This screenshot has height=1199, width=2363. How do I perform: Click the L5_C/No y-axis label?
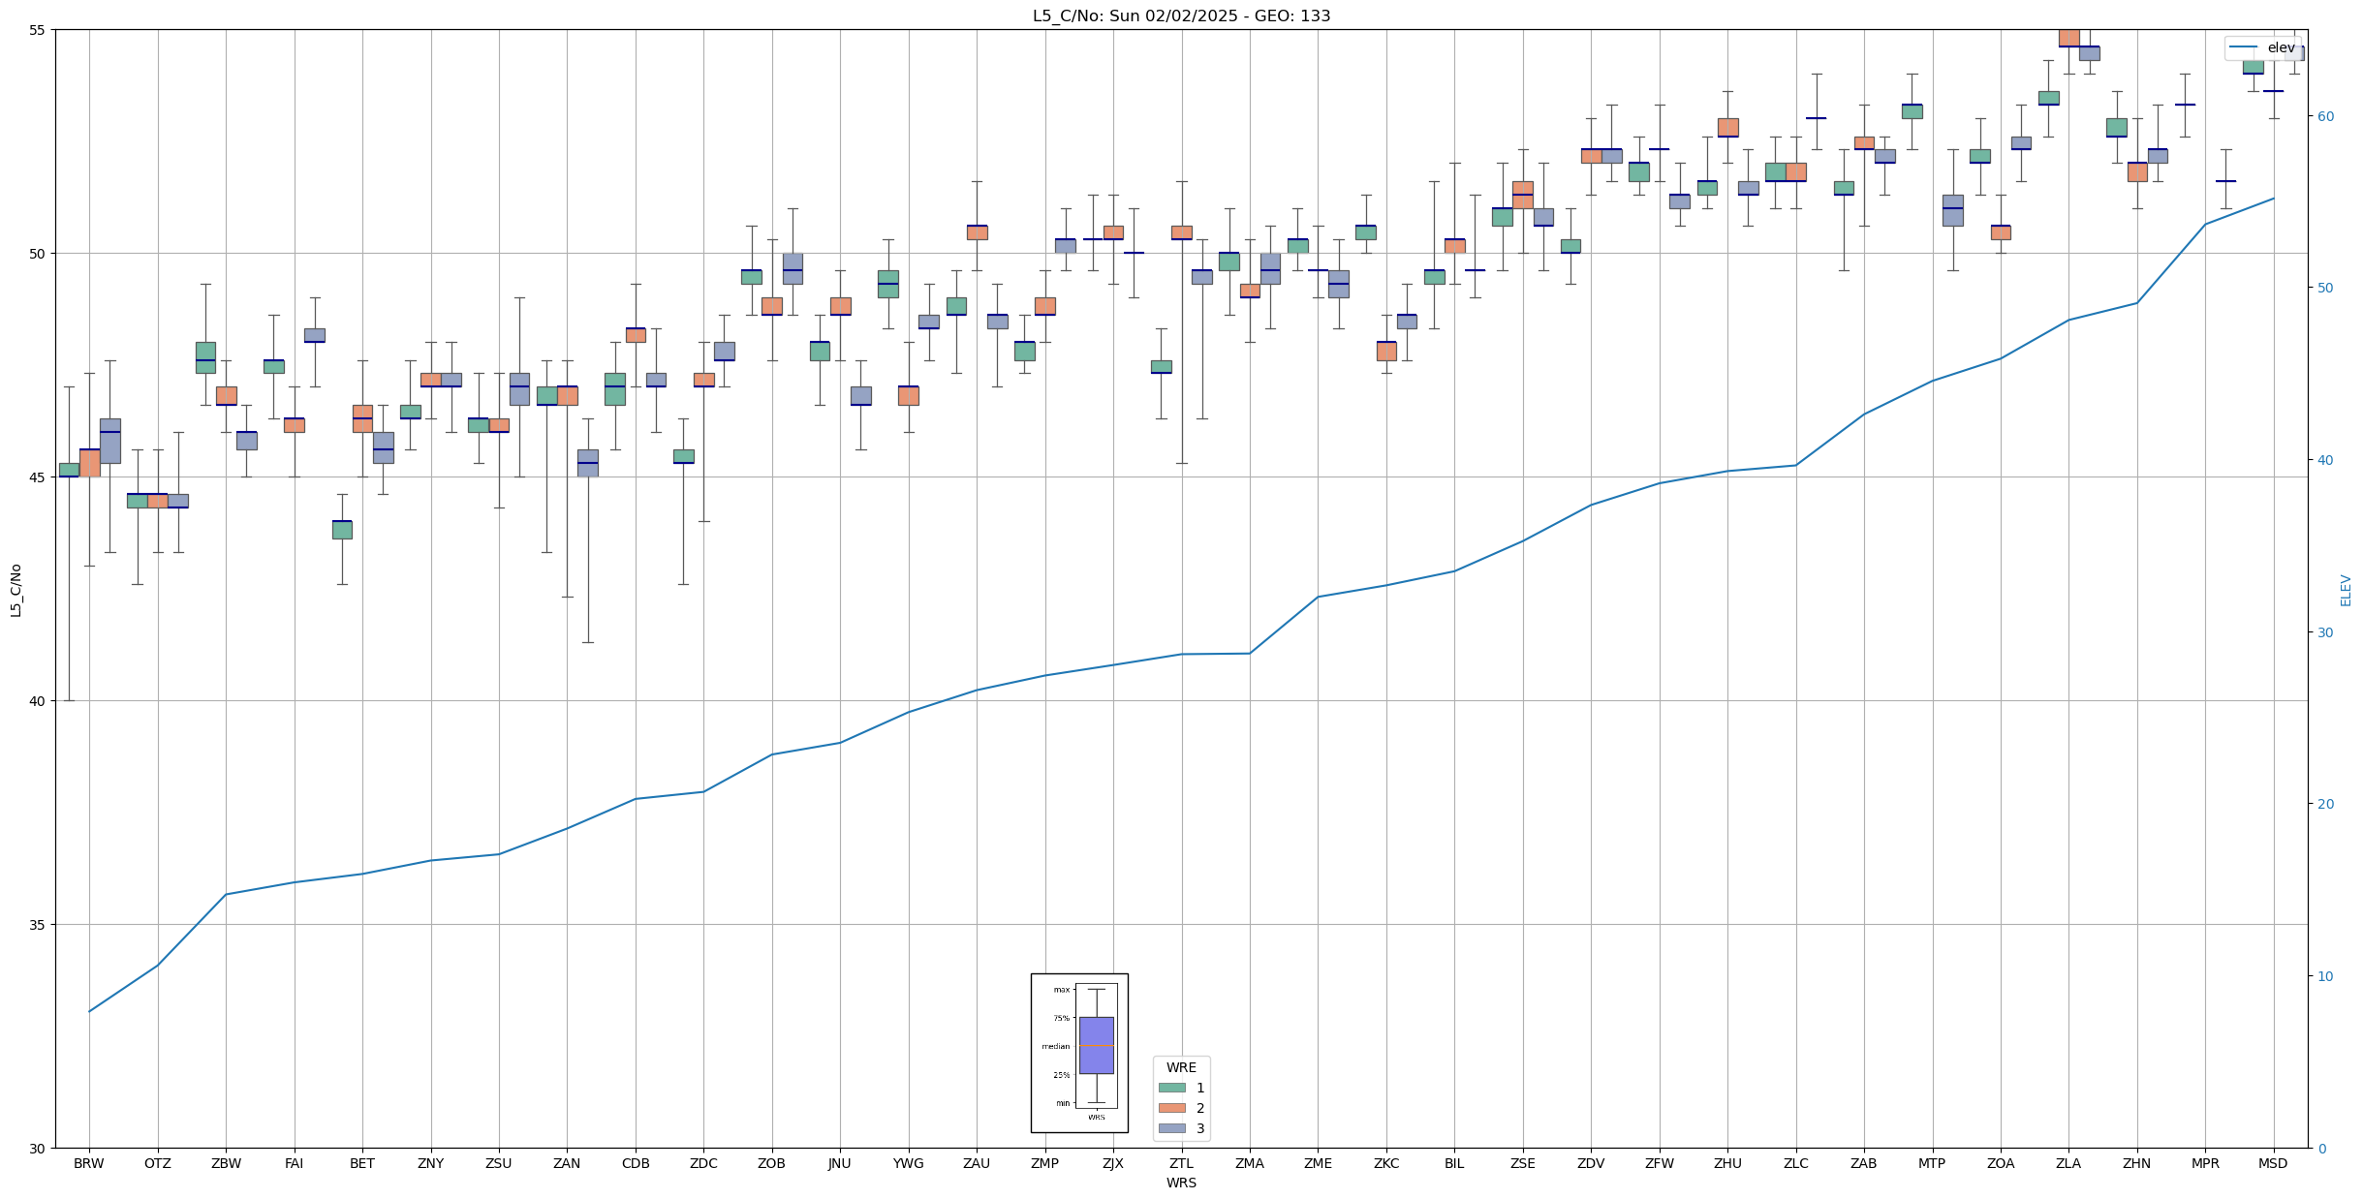(x=16, y=590)
